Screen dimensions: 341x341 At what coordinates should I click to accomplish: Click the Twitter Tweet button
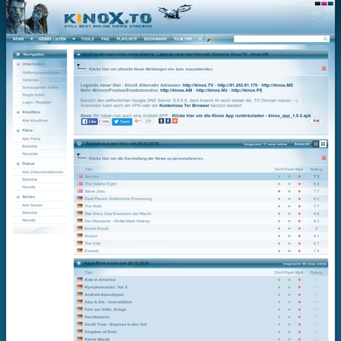122,122
